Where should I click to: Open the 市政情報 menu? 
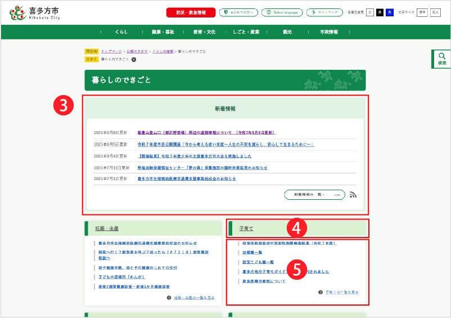[x=329, y=32]
